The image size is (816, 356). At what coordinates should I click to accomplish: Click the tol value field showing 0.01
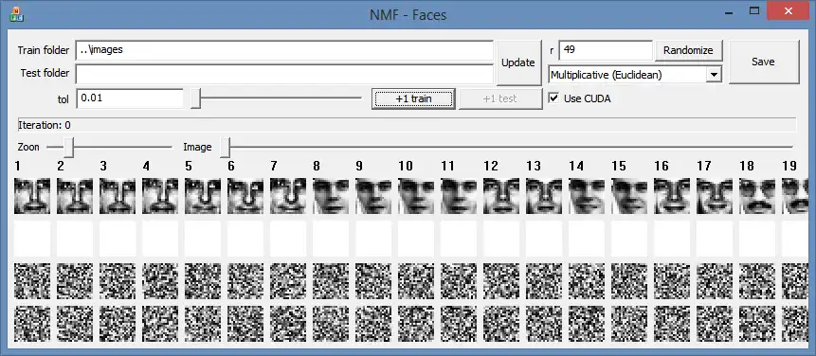tap(130, 98)
